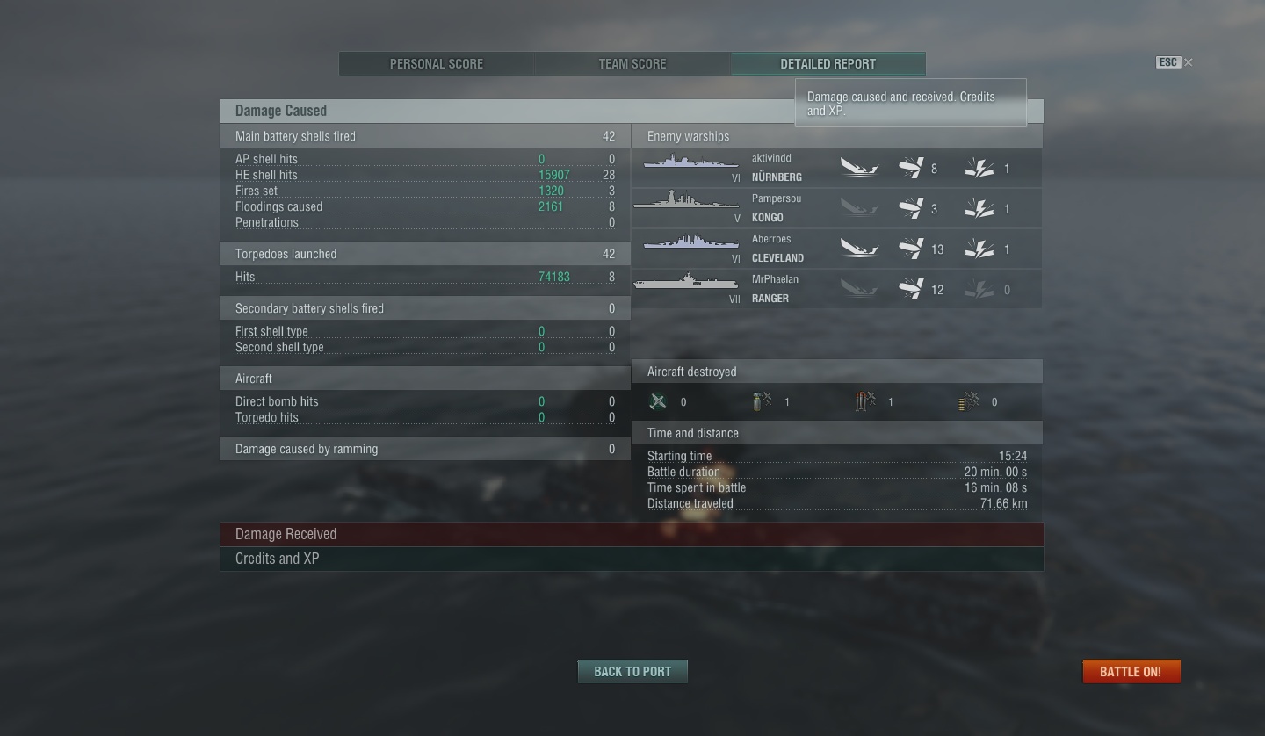This screenshot has height=736, width=1265.
Task: Click the Nürnberg ship silhouette icon
Action: [690, 162]
